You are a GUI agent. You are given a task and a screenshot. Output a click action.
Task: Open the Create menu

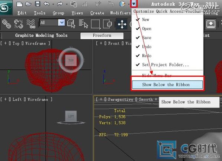tap(97, 13)
